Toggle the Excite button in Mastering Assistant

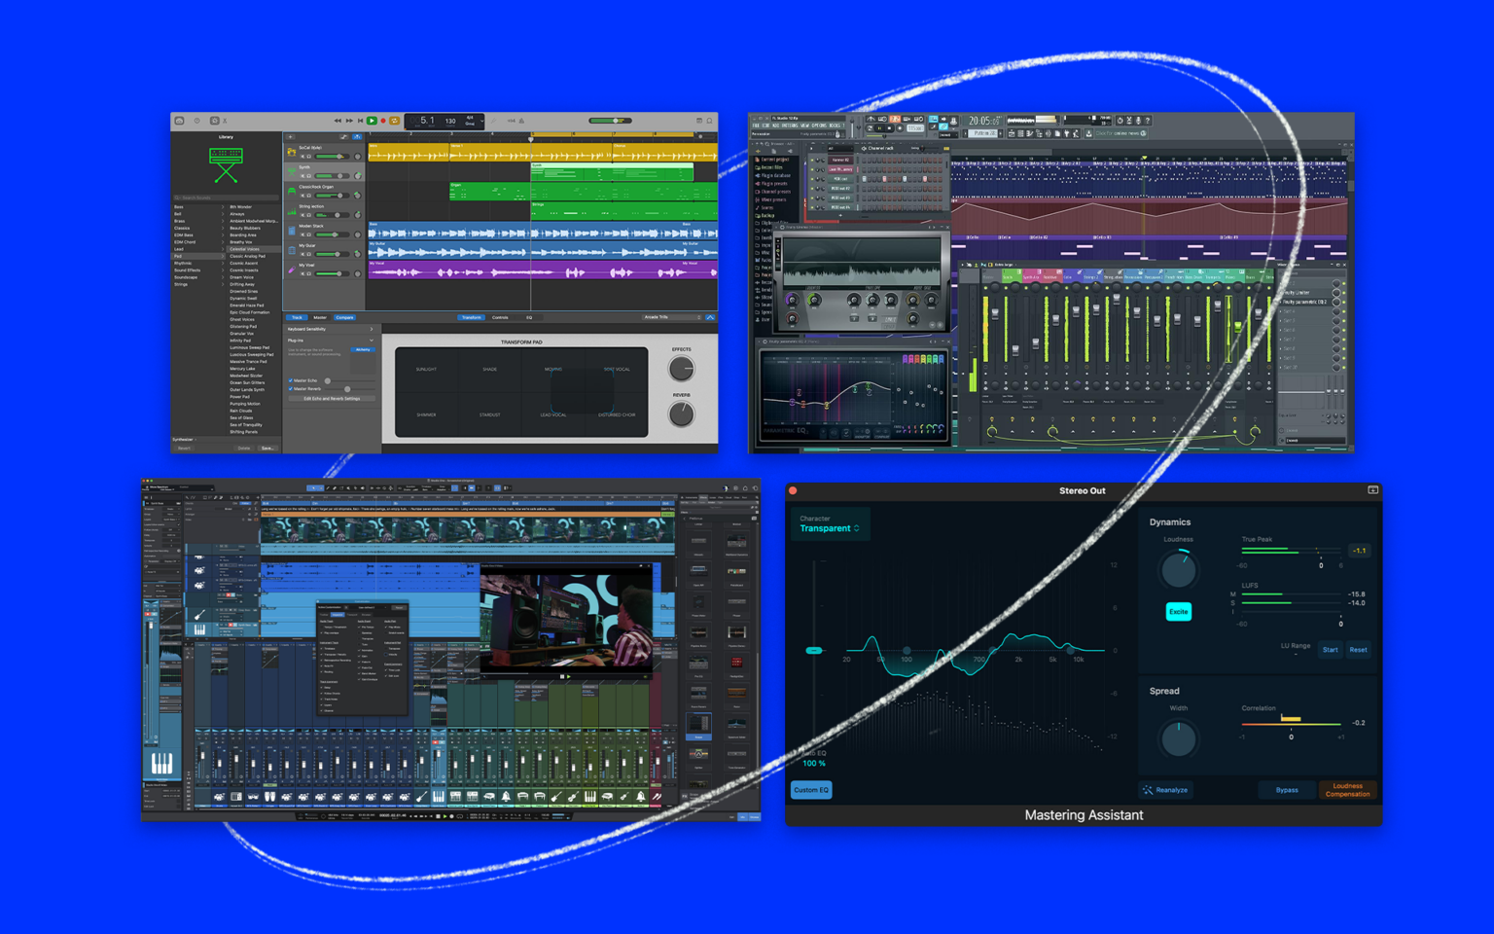pos(1178,611)
